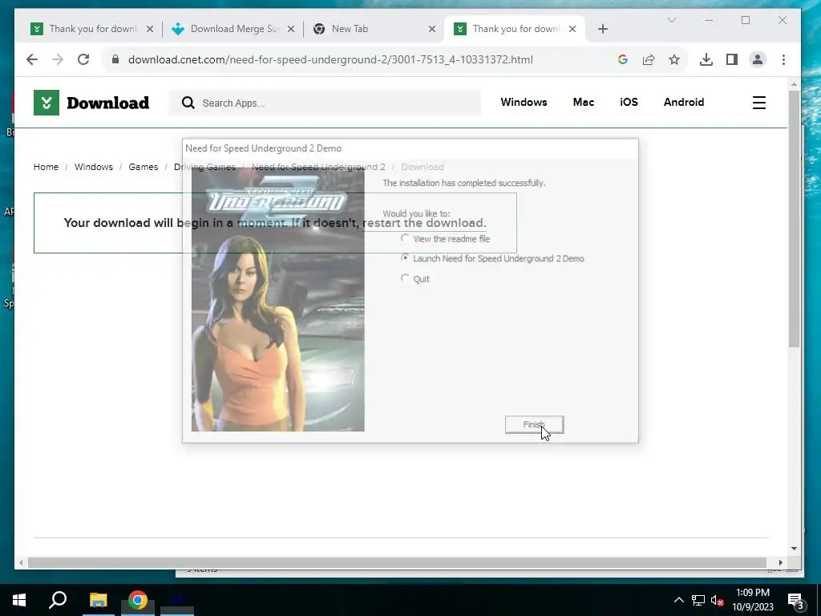Open the tab search dropdown chevron
The image size is (821, 616).
click(672, 20)
